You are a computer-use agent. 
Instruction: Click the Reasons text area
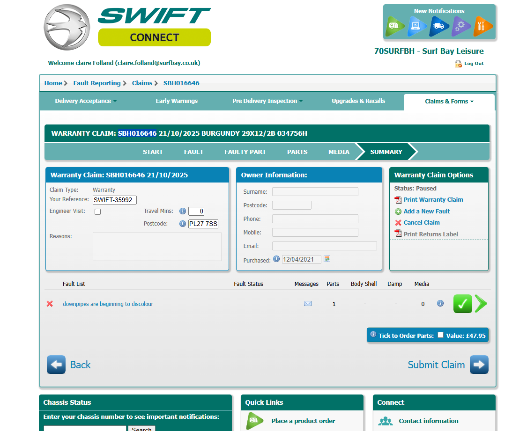pos(157,247)
